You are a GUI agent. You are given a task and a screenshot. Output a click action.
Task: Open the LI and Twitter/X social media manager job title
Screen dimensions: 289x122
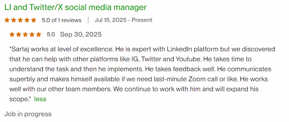click(75, 7)
